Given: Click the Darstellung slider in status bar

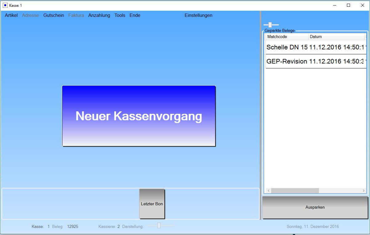Looking at the screenshot, I should [159, 226].
